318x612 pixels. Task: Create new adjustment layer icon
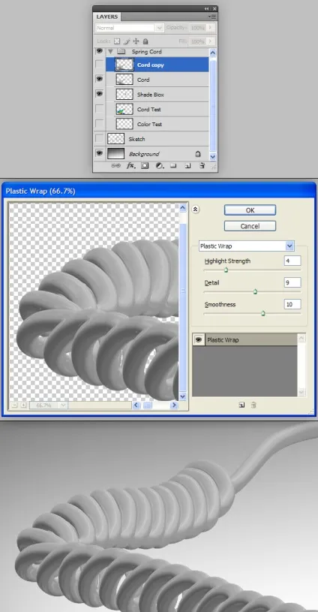[159, 166]
